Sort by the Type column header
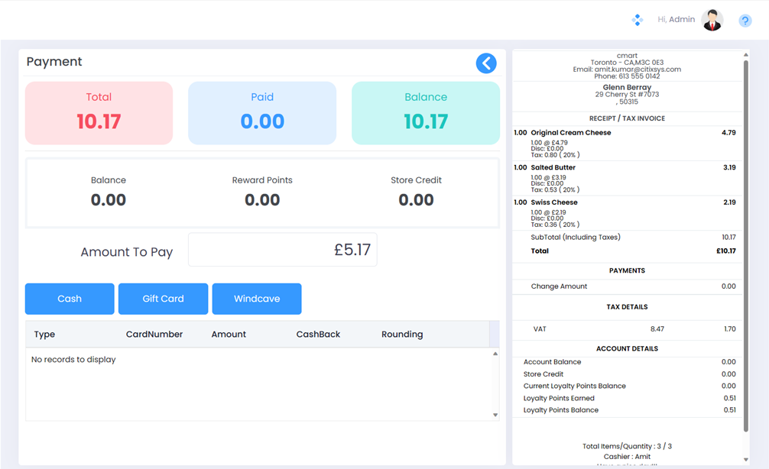This screenshot has height=469, width=769. (x=44, y=334)
